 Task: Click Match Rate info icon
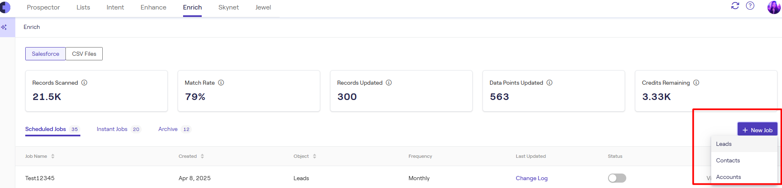[x=221, y=83]
